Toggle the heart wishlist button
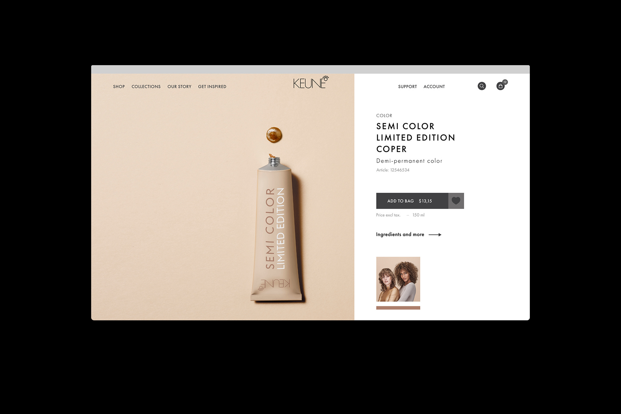Screen dimensions: 621x414 (456, 201)
